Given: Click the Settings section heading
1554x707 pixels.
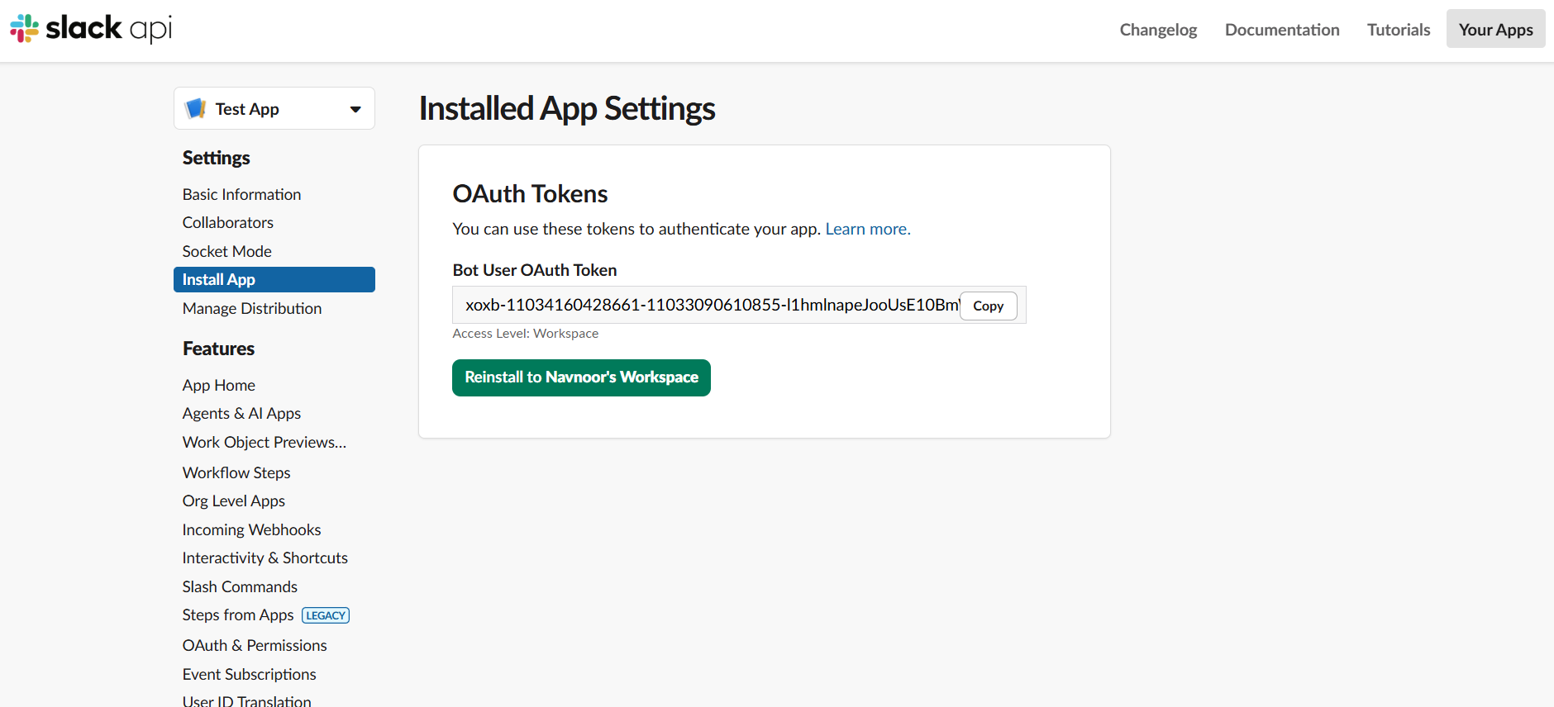Looking at the screenshot, I should click(x=217, y=158).
